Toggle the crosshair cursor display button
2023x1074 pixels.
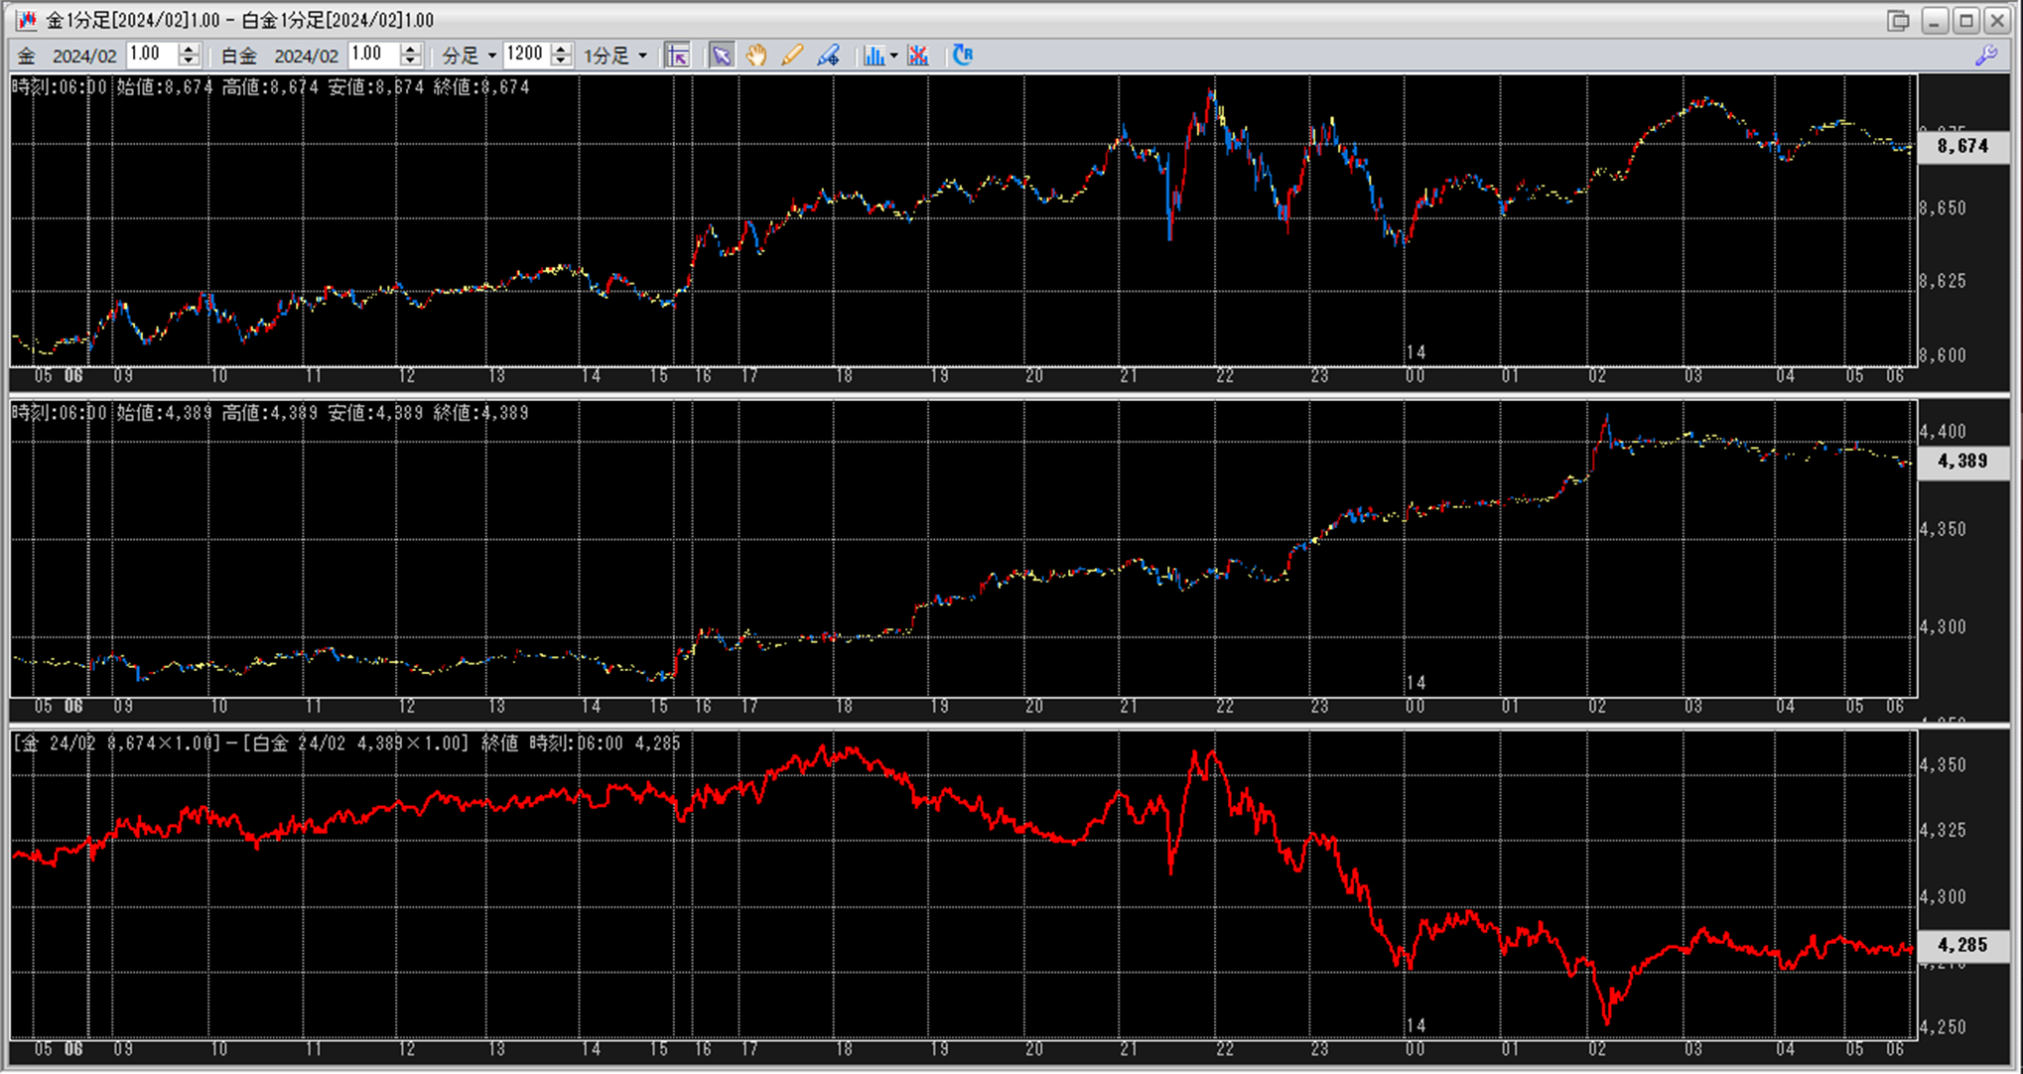point(678,56)
